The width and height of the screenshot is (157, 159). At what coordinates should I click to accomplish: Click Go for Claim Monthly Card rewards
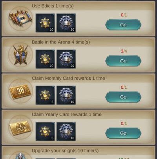[123, 97]
